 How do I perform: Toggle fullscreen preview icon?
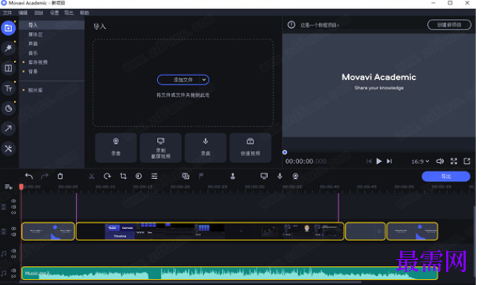pos(454,161)
